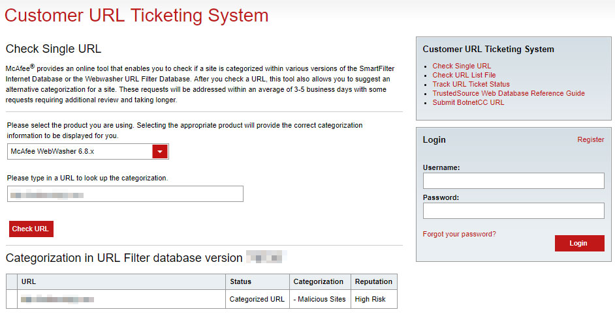Image resolution: width=615 pixels, height=314 pixels.
Task: Focus the URL lookup input field
Action: point(125,193)
